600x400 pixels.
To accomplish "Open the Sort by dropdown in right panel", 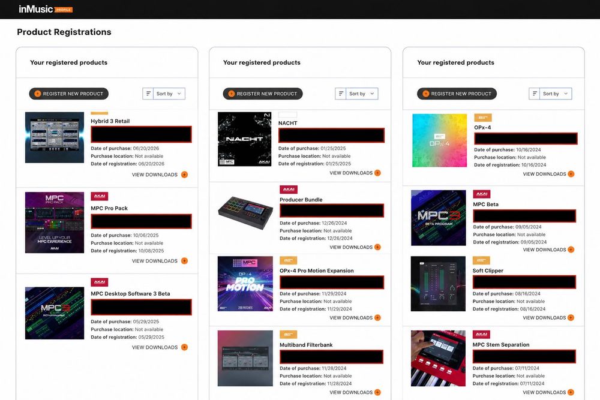I will (550, 94).
